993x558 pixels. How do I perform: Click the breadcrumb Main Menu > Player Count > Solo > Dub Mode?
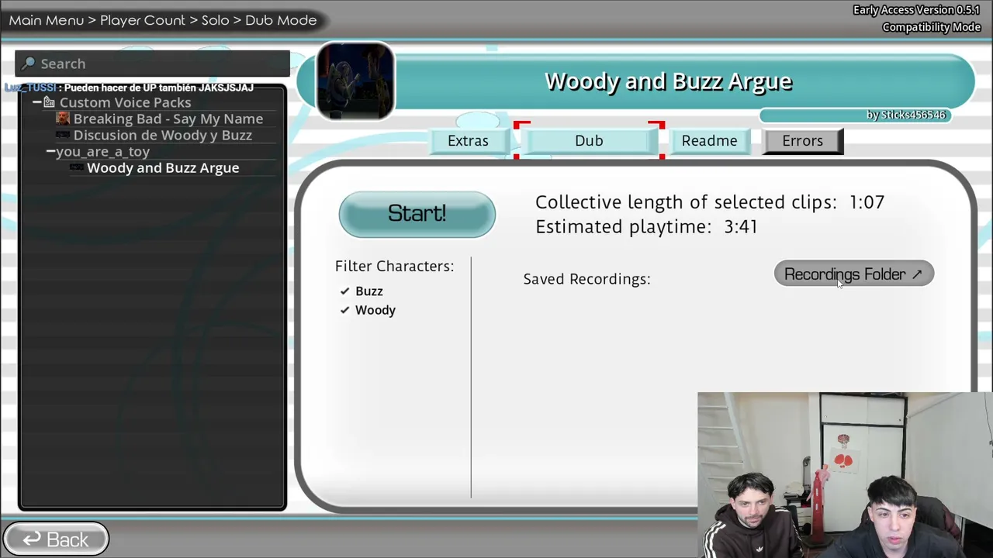click(x=163, y=20)
